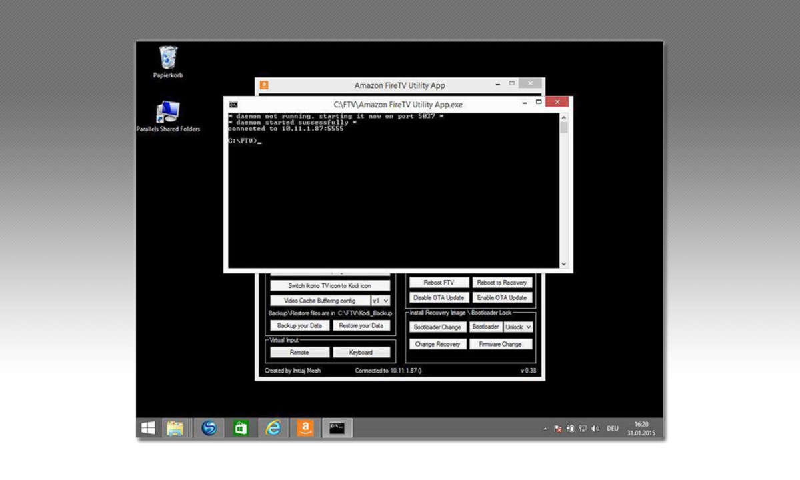Click the Reboot FTV button
Viewport: 800px width, 480px height.
click(x=439, y=283)
